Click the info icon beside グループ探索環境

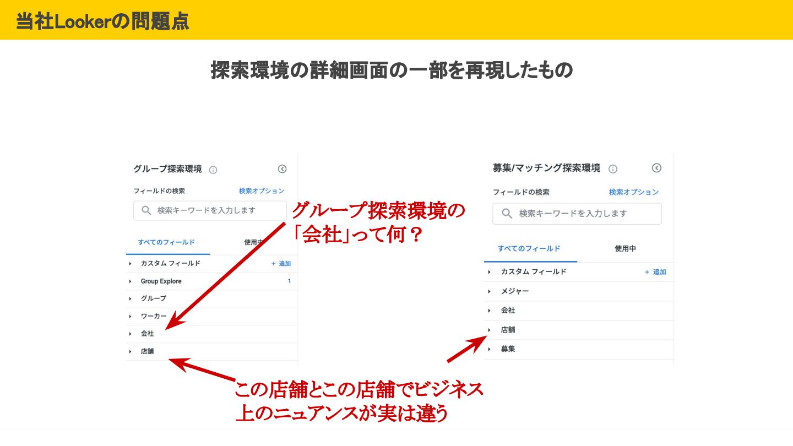pos(213,170)
